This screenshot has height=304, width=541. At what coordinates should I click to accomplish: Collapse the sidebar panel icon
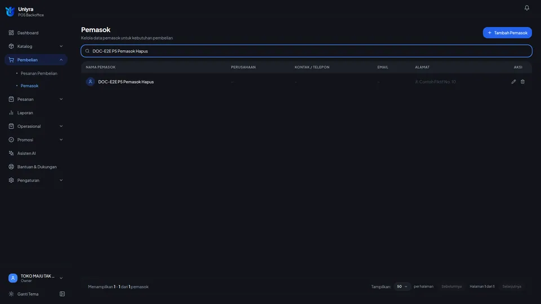point(62,294)
